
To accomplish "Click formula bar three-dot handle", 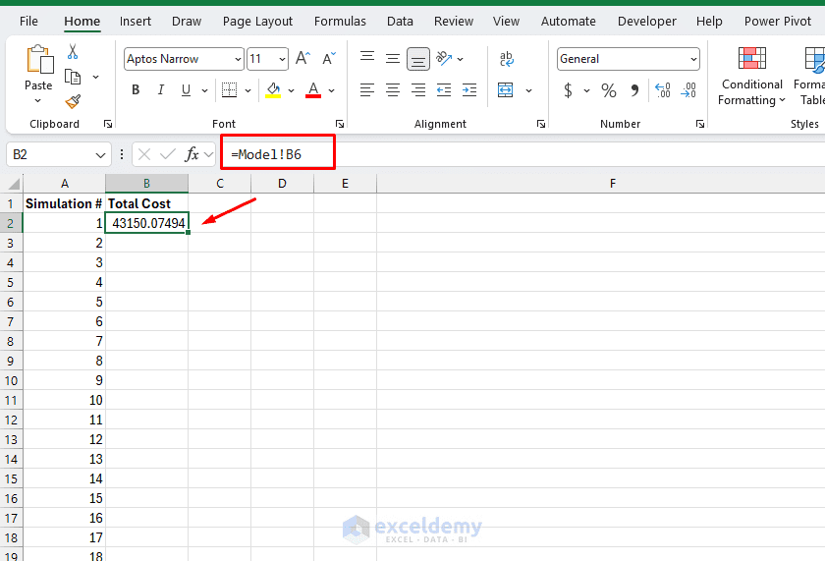I will tap(122, 154).
